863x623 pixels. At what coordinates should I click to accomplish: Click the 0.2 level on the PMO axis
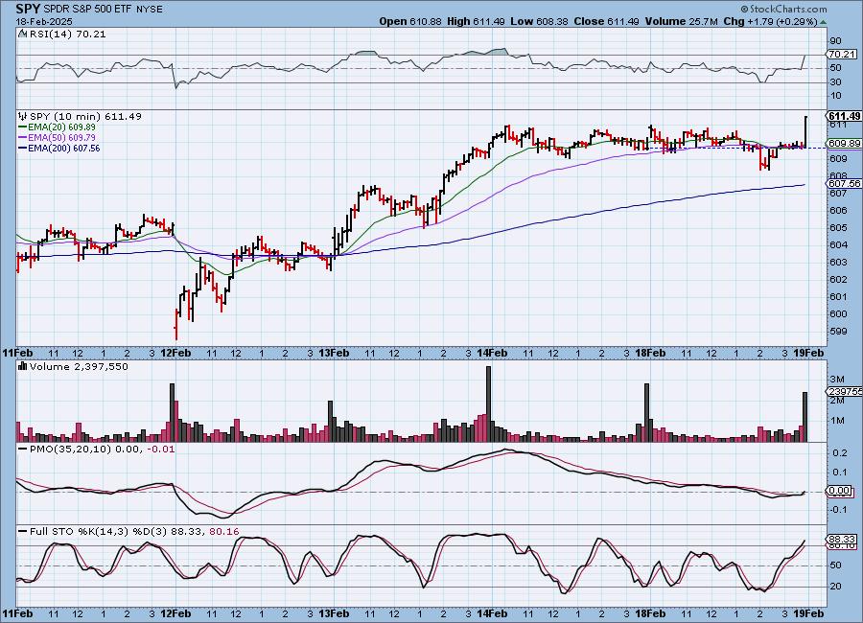pyautogui.click(x=839, y=453)
